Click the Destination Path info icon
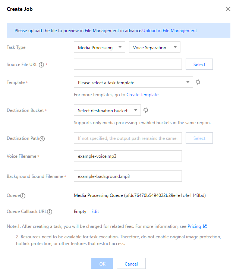Image resolution: width=233 pixels, height=276 pixels. [x=42, y=139]
